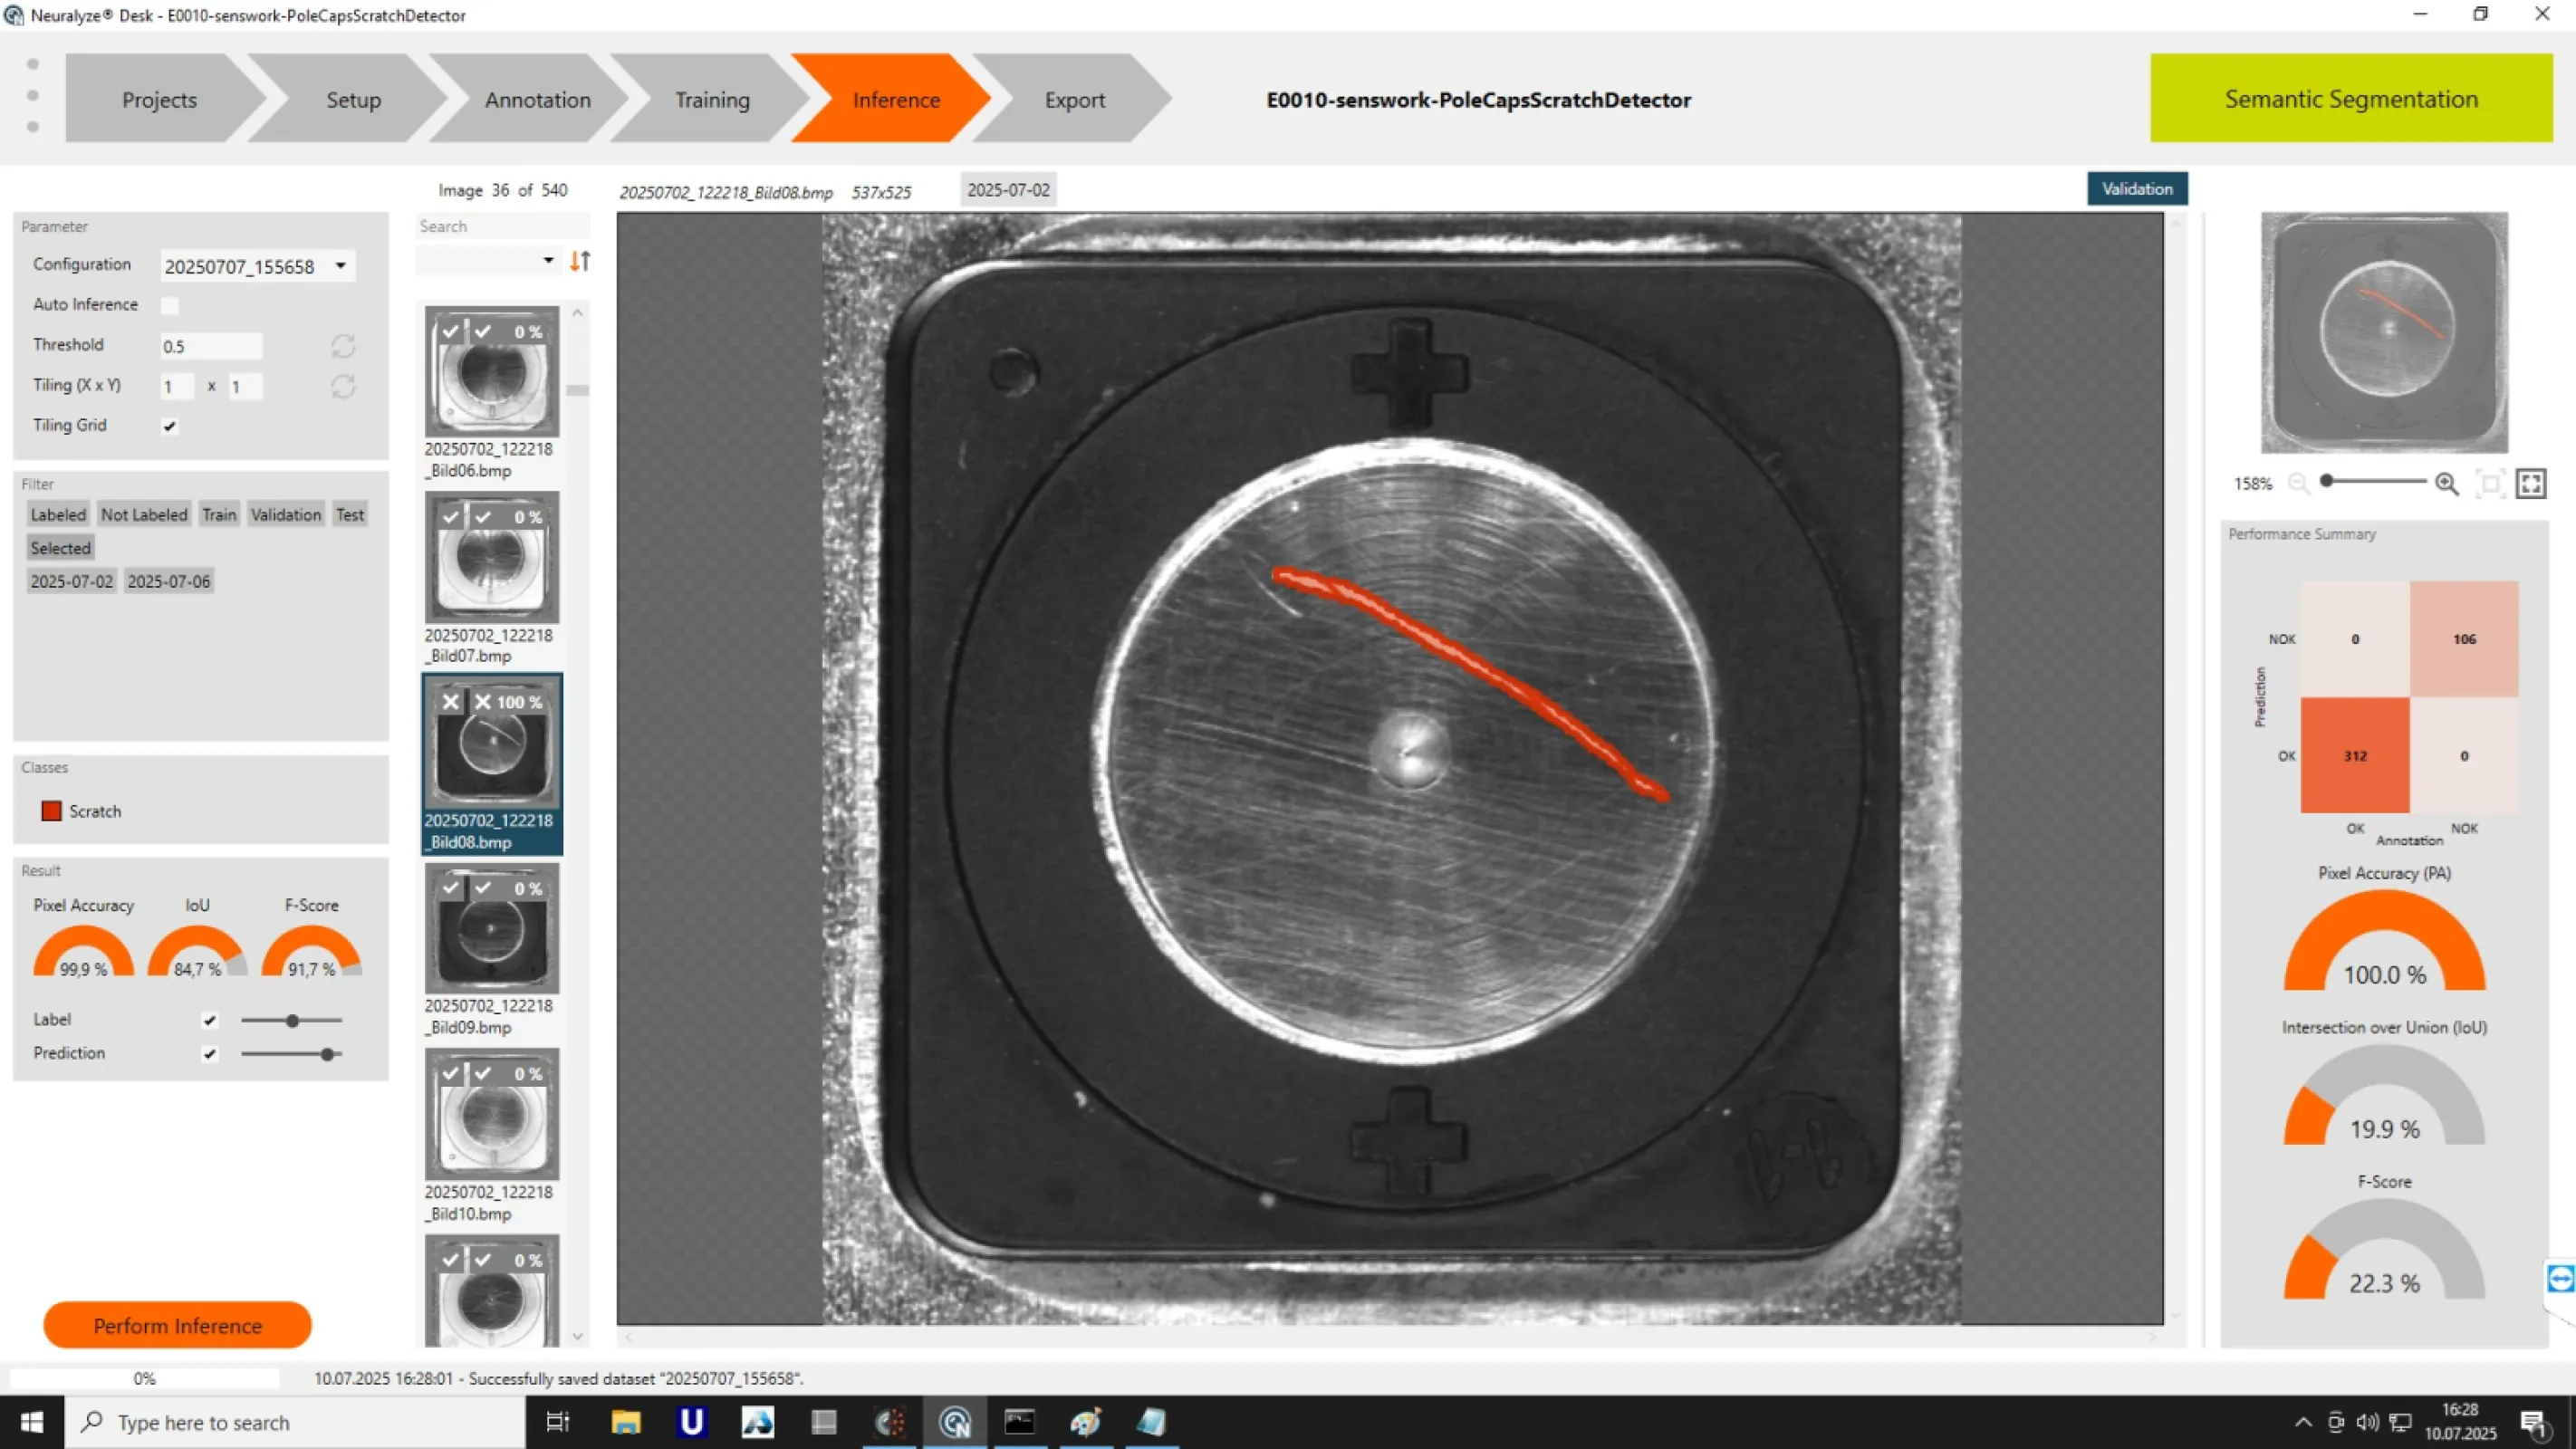2576x1449 pixels.
Task: Click the refresh icon next to Threshold
Action: [x=343, y=346]
